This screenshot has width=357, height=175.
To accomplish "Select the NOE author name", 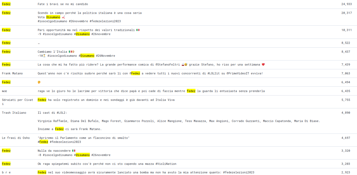I will [x=5, y=91].
